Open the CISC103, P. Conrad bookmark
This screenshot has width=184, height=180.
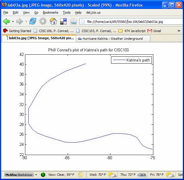96,31
